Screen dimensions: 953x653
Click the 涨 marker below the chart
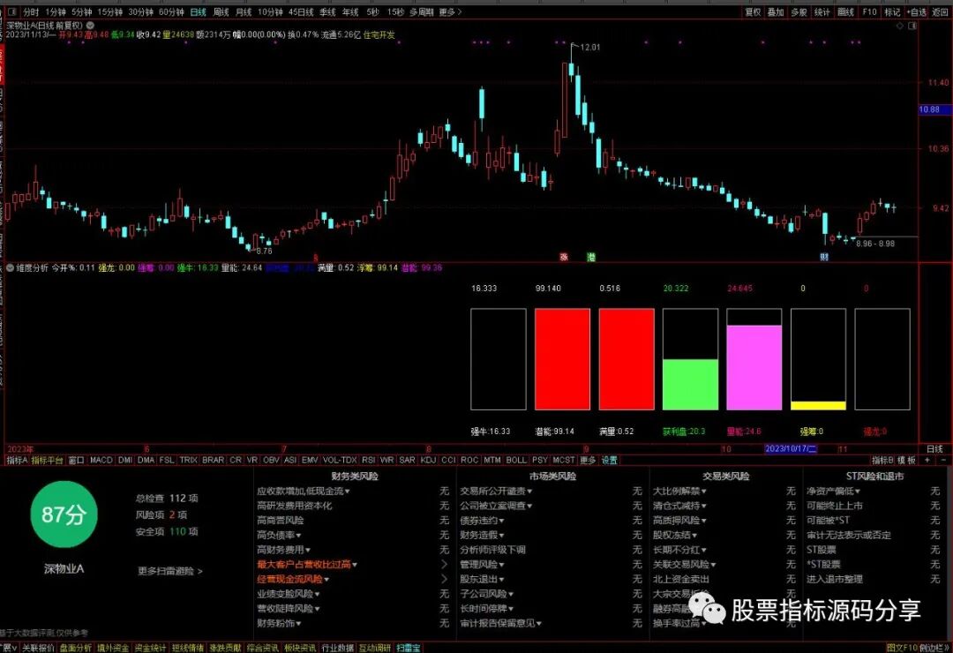[x=563, y=257]
